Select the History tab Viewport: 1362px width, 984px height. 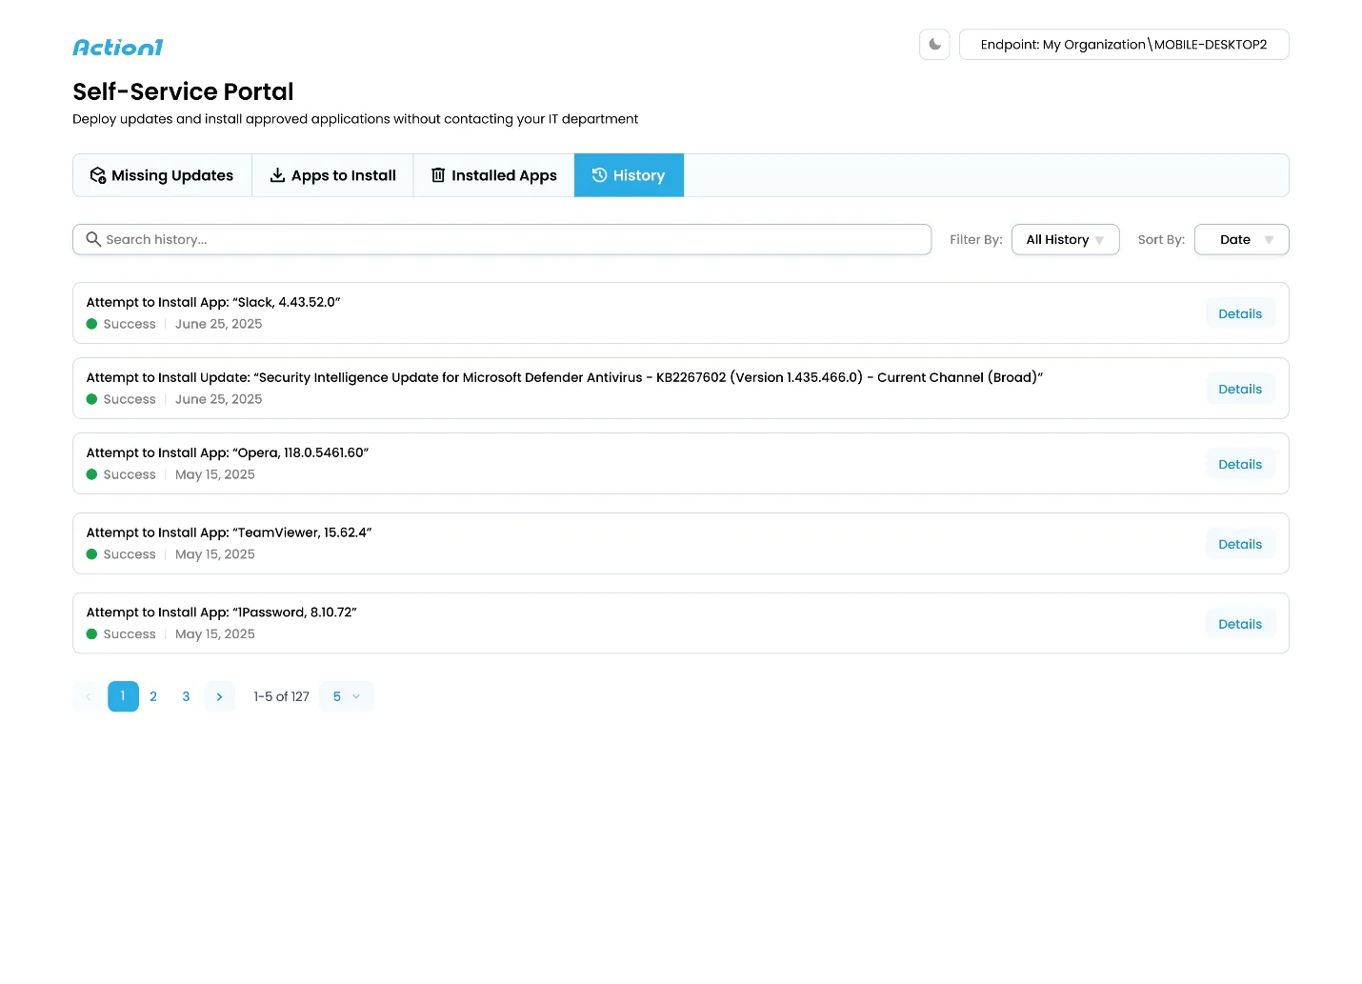pyautogui.click(x=629, y=175)
